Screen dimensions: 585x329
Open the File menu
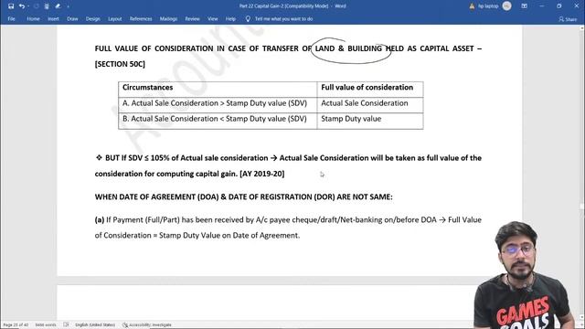[11, 18]
